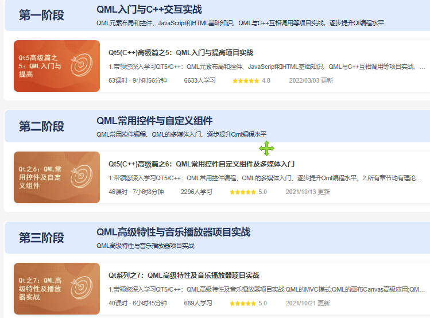
Task: Click heading QML高级特性与音乐播放器项目实战
Action: pos(173,232)
